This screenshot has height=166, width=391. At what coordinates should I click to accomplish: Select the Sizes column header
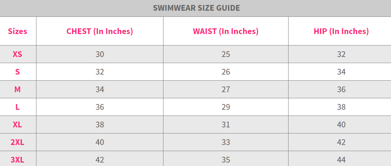(x=17, y=31)
